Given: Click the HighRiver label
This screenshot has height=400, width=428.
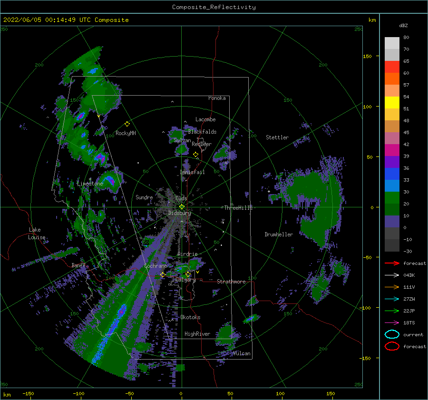Looking at the screenshot, I should pyautogui.click(x=197, y=334).
